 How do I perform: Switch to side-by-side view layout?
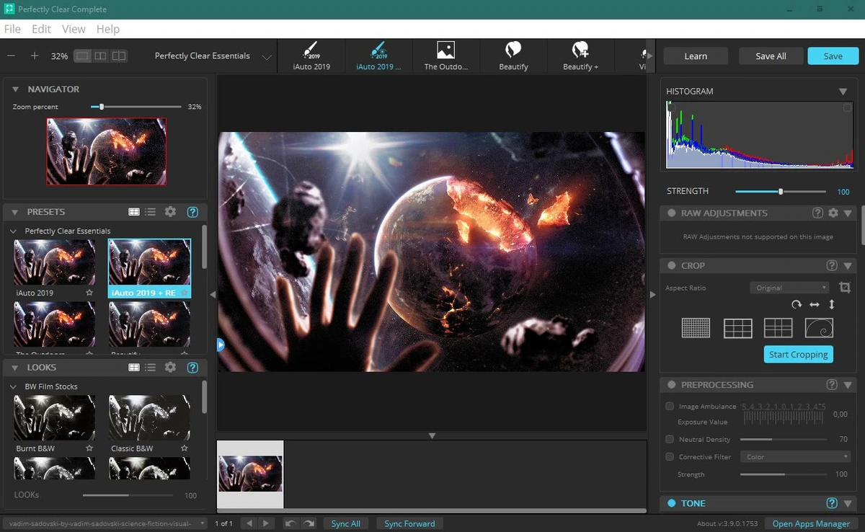(101, 56)
